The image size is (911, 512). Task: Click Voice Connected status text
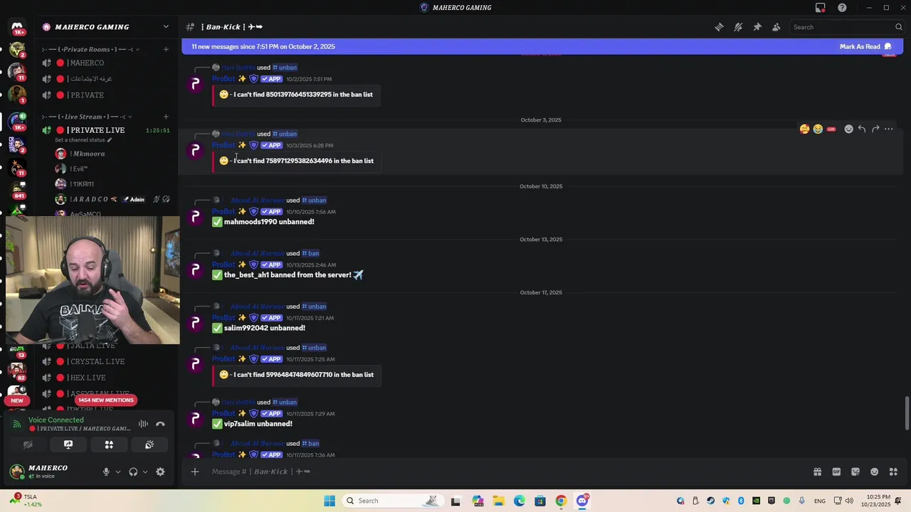tap(56, 420)
